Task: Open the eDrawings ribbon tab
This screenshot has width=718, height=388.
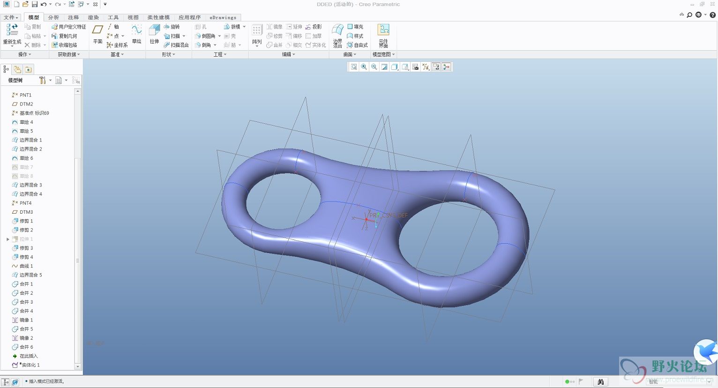Action: coord(223,17)
